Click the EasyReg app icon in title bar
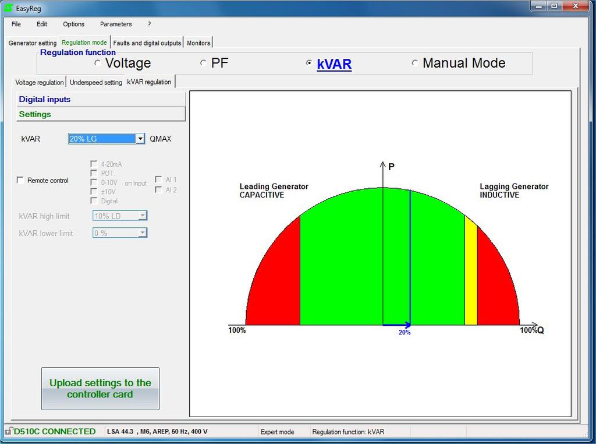This screenshot has width=596, height=444. tap(8, 8)
